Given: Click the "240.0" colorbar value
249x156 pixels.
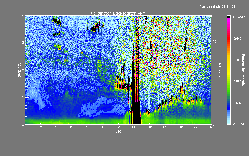Looking at the screenshot, I should point(238,38).
